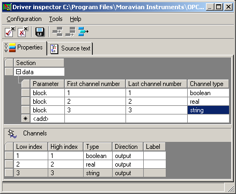Click the row selector of the data section

(x=9, y=71)
